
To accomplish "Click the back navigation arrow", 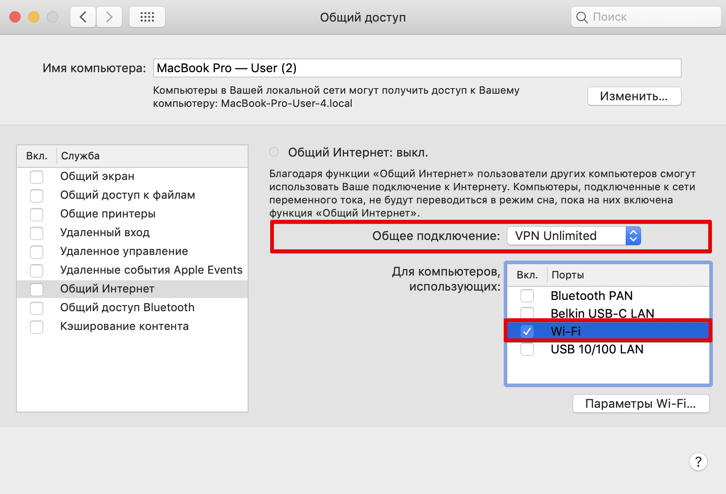I will 83,16.
